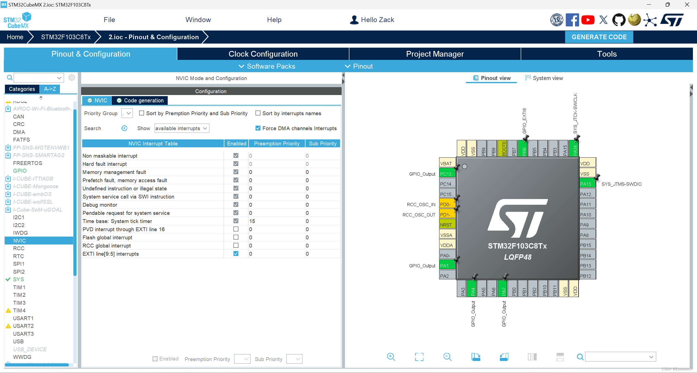Click the peripheral search magnifier icon
Screen dimensions: 697x373
[x=10, y=78]
